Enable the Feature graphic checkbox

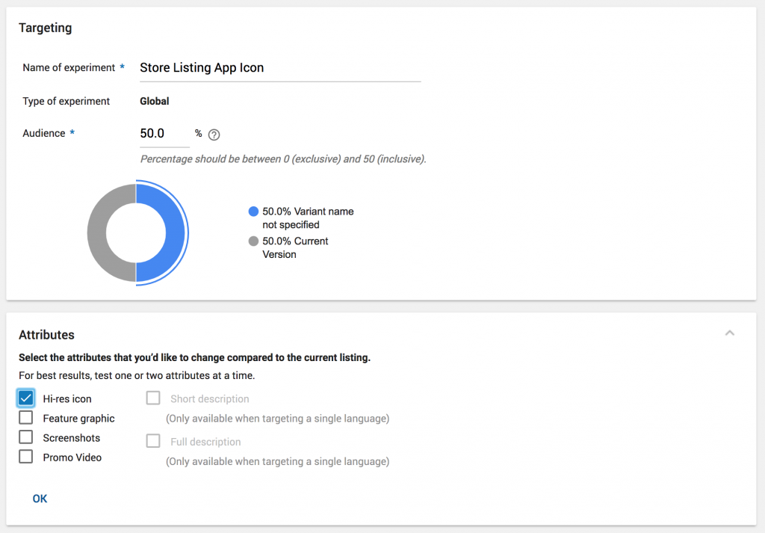[x=26, y=418]
